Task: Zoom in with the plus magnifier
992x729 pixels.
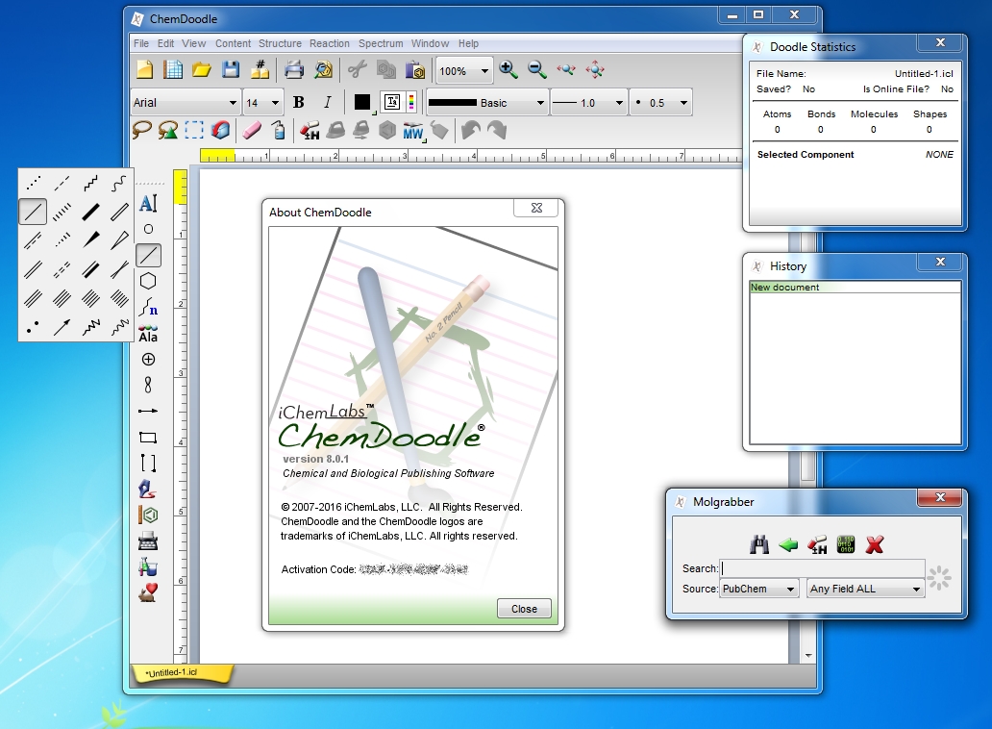Action: pos(508,69)
